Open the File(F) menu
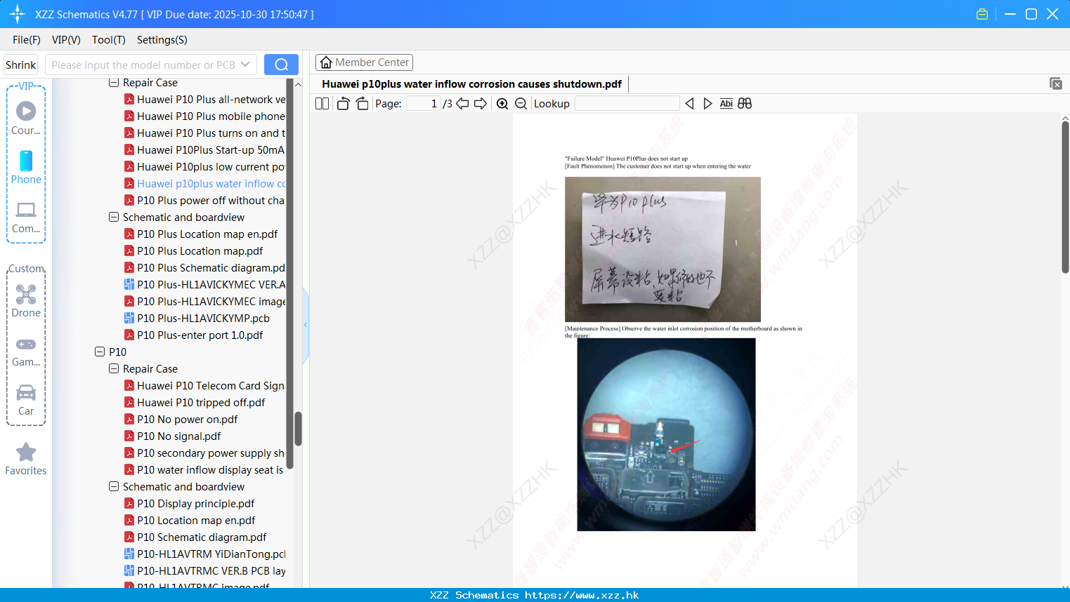Viewport: 1070px width, 602px height. click(x=27, y=40)
